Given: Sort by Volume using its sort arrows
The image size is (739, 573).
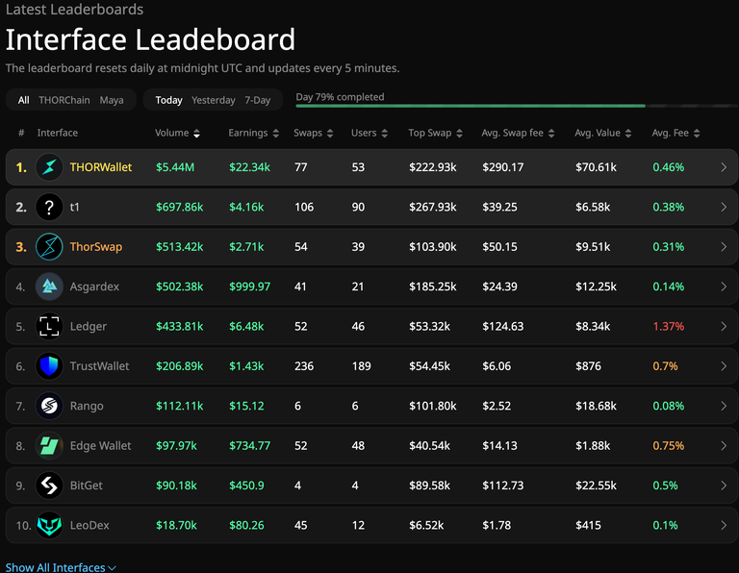Looking at the screenshot, I should point(196,134).
